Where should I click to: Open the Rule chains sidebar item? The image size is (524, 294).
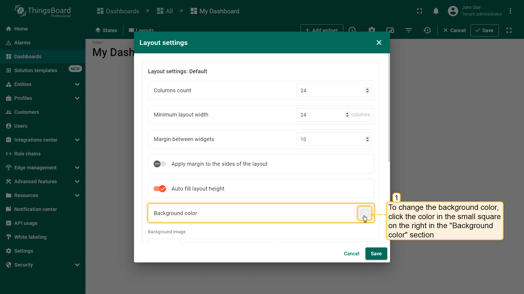coord(27,154)
